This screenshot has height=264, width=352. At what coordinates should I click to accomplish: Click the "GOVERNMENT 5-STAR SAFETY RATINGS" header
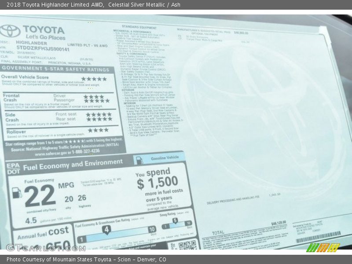point(56,69)
